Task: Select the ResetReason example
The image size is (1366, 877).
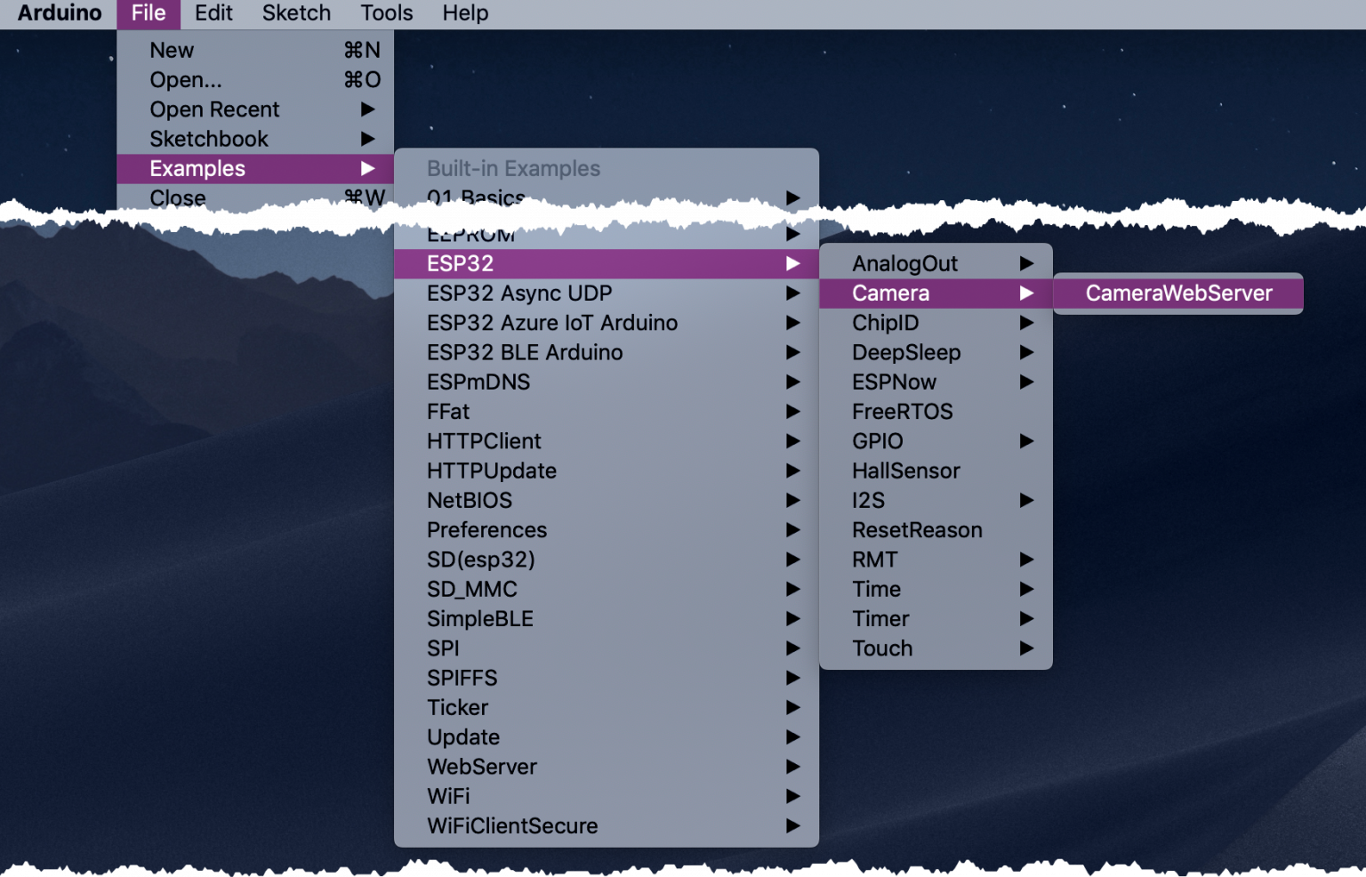Action: [x=917, y=530]
